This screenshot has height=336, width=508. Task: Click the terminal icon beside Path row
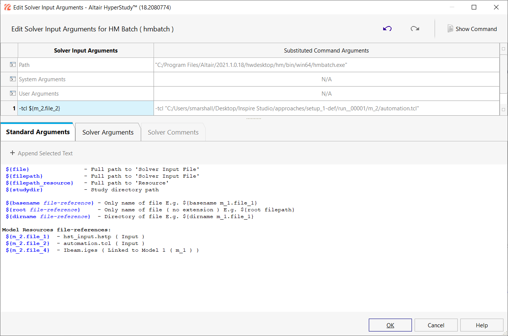[x=12, y=65]
